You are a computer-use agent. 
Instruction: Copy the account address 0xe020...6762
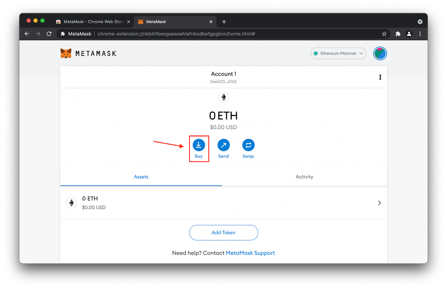223,82
